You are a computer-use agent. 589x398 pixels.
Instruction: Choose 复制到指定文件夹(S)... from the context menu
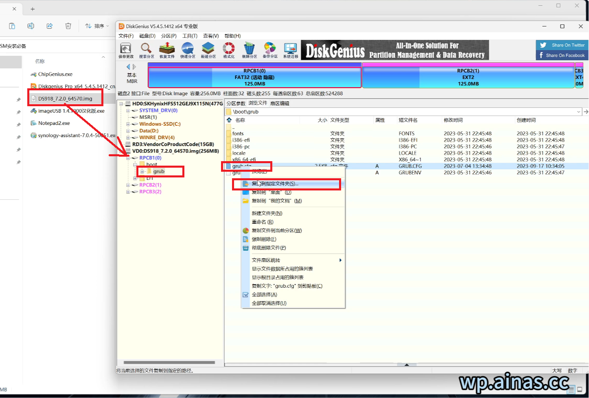point(293,184)
